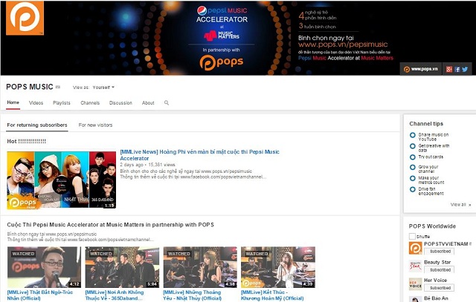The image size is (476, 302).
Task: Open '[MMLive] Thật Bất Ngờ-Trúc Nhân' title link
Action: [x=40, y=295]
